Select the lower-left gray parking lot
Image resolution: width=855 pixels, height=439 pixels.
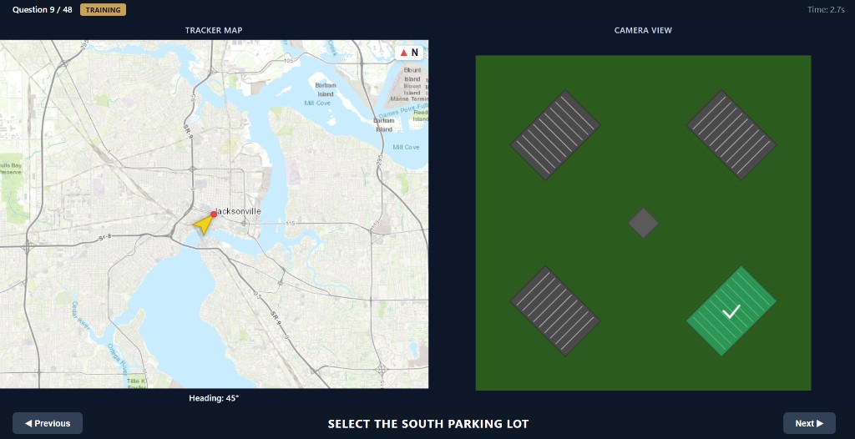point(555,311)
